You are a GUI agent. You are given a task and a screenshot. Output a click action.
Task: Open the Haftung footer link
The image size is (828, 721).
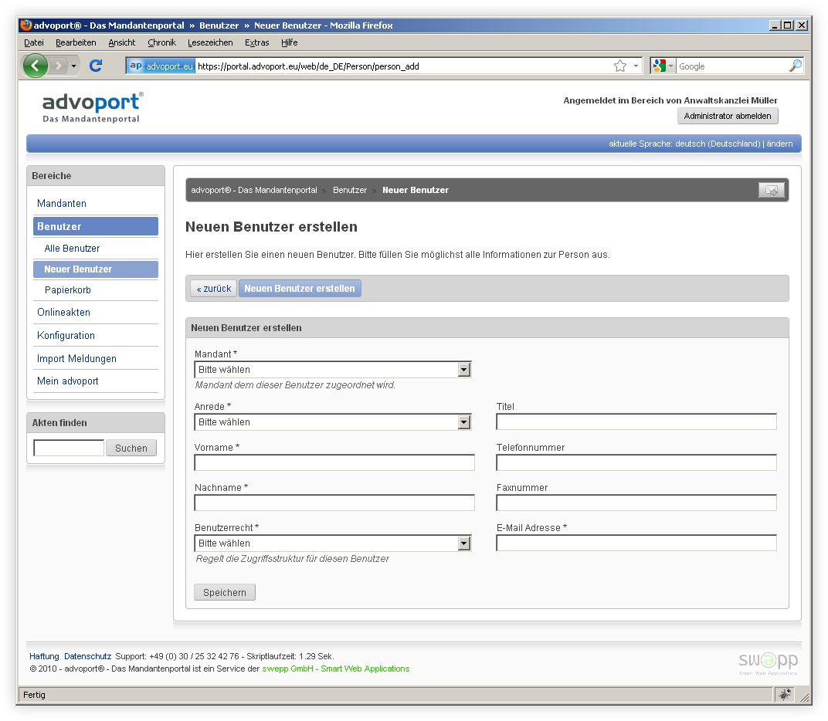44,656
